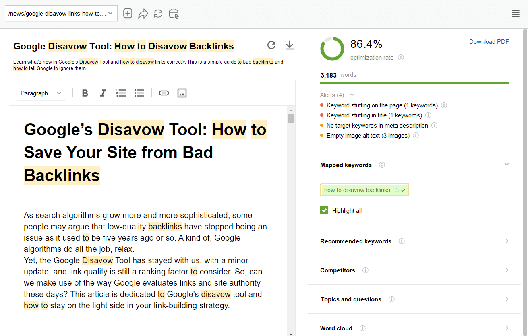This screenshot has width=528, height=336.
Task: Download the document using the arrow icon
Action: [x=290, y=45]
